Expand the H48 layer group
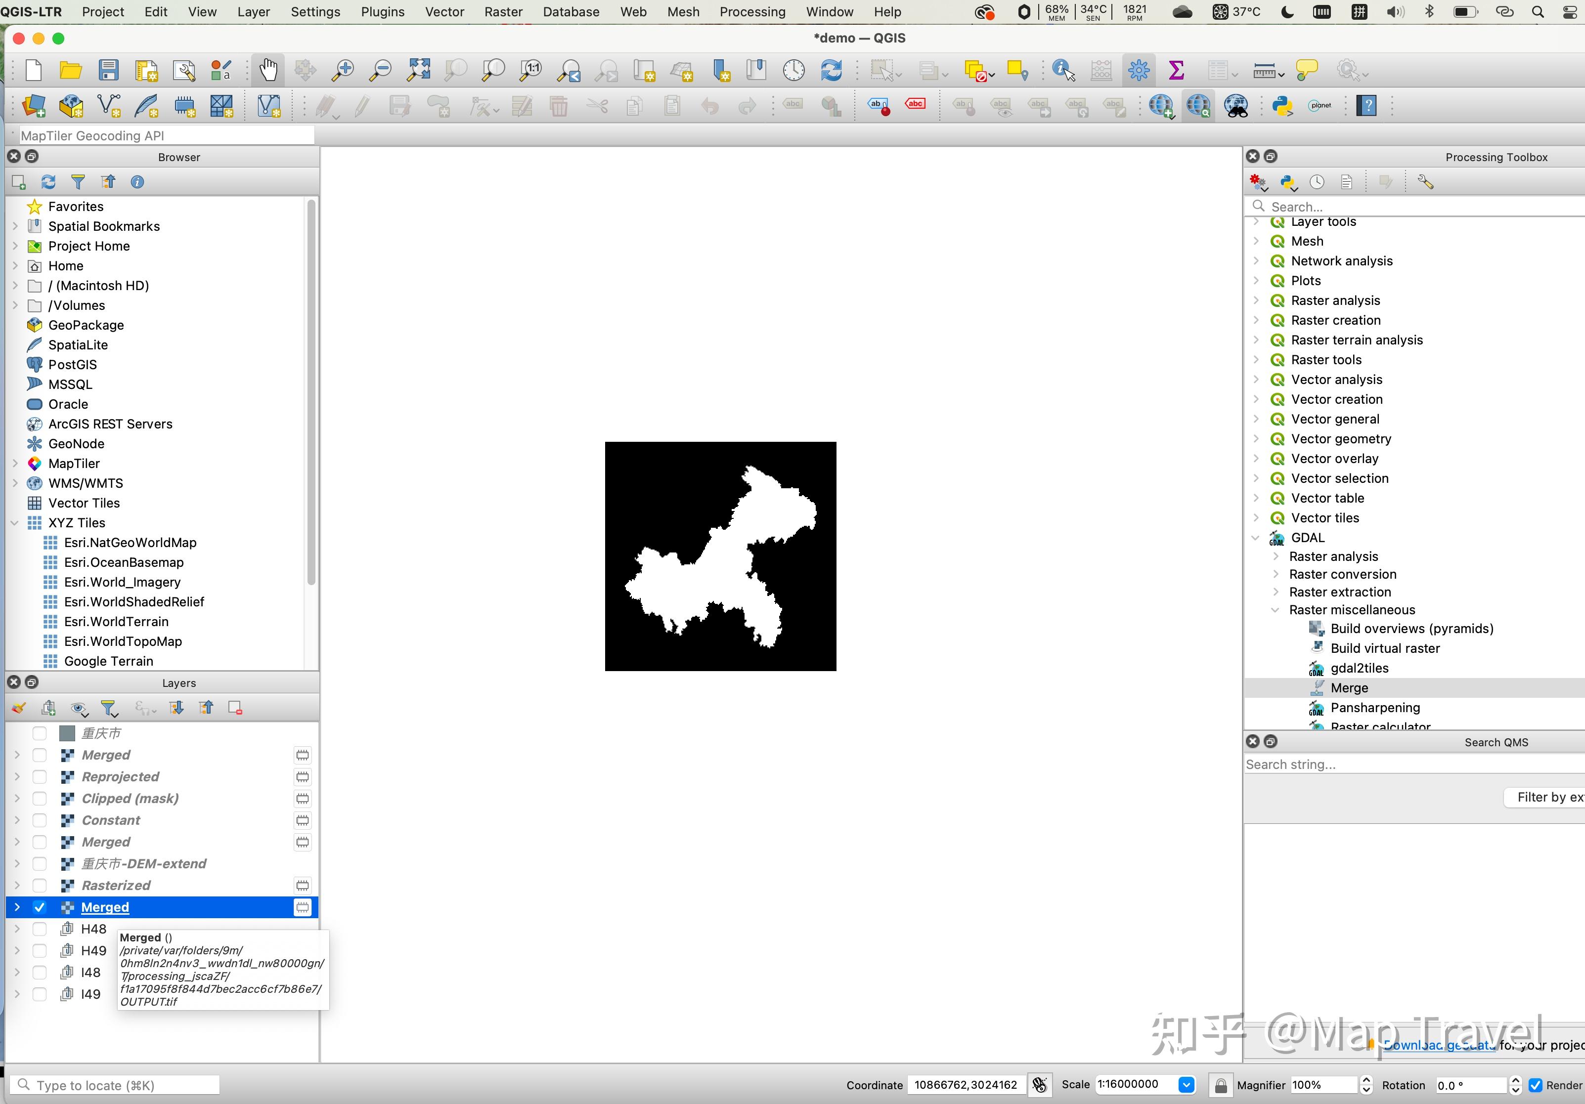Viewport: 1585px width, 1104px height. point(17,929)
